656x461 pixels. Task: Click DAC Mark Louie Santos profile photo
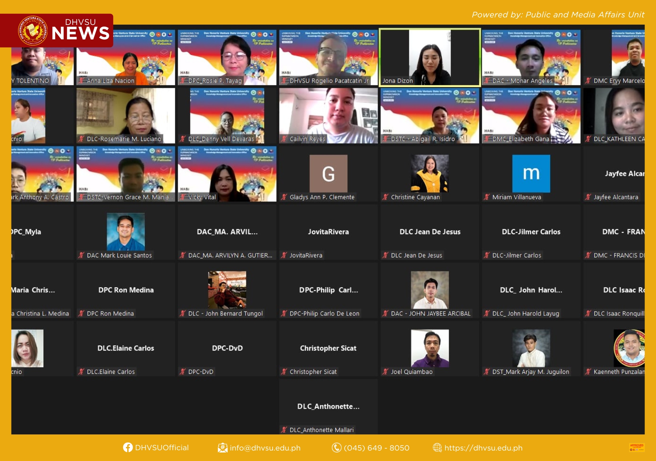pos(126,231)
